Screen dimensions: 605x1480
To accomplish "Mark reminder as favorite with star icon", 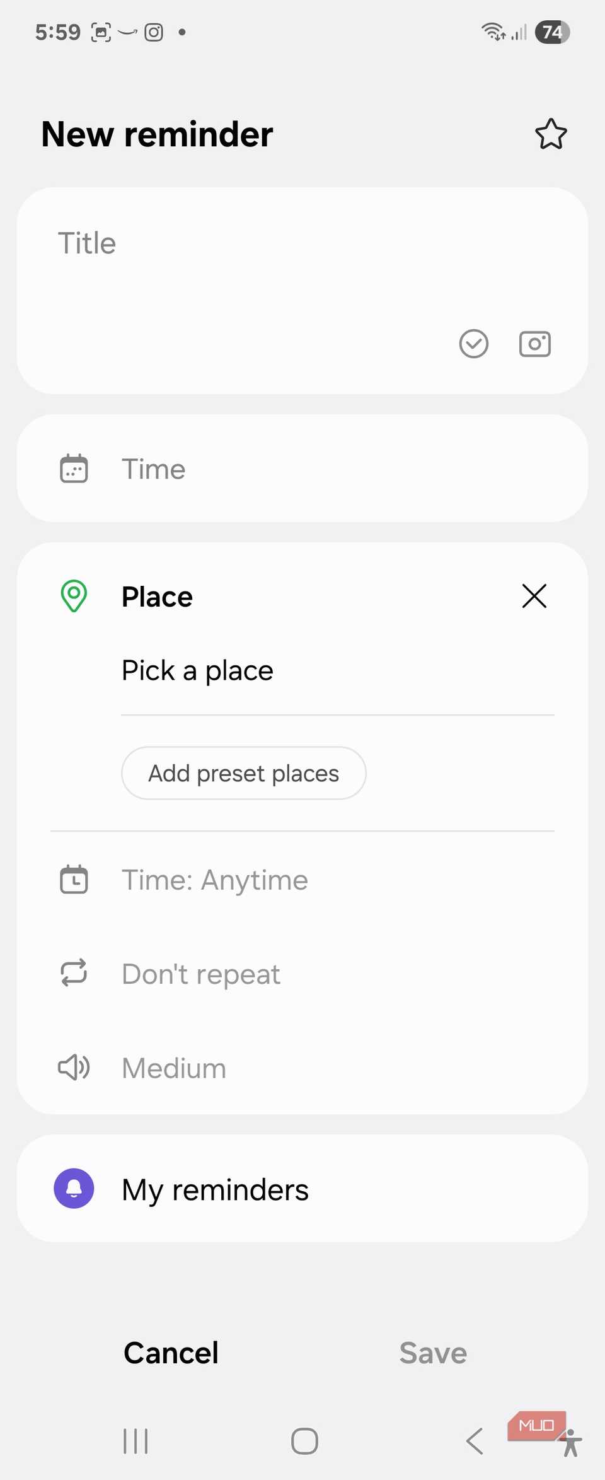I will click(551, 134).
